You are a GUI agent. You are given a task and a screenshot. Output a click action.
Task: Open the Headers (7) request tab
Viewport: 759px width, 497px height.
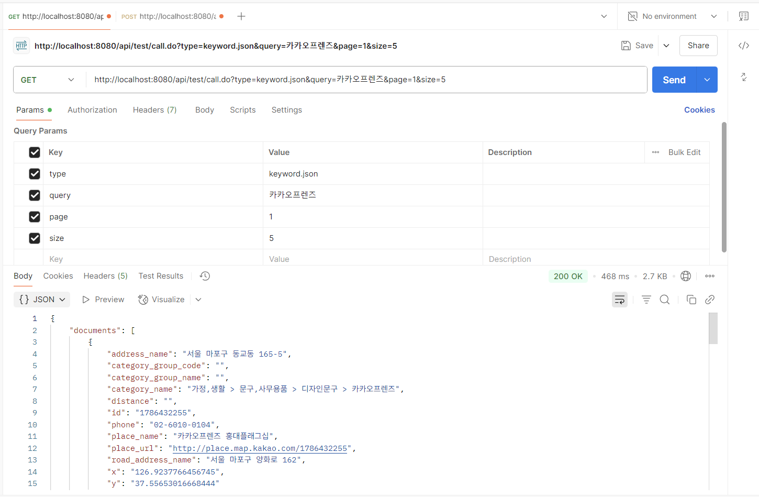tap(155, 110)
